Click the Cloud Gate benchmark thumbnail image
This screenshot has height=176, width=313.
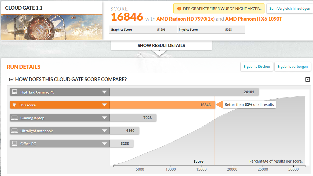52,27
